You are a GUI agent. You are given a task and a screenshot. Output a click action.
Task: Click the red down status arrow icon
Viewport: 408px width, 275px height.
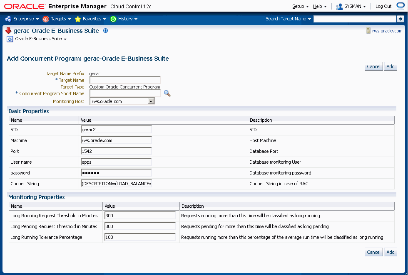pyautogui.click(x=8, y=31)
